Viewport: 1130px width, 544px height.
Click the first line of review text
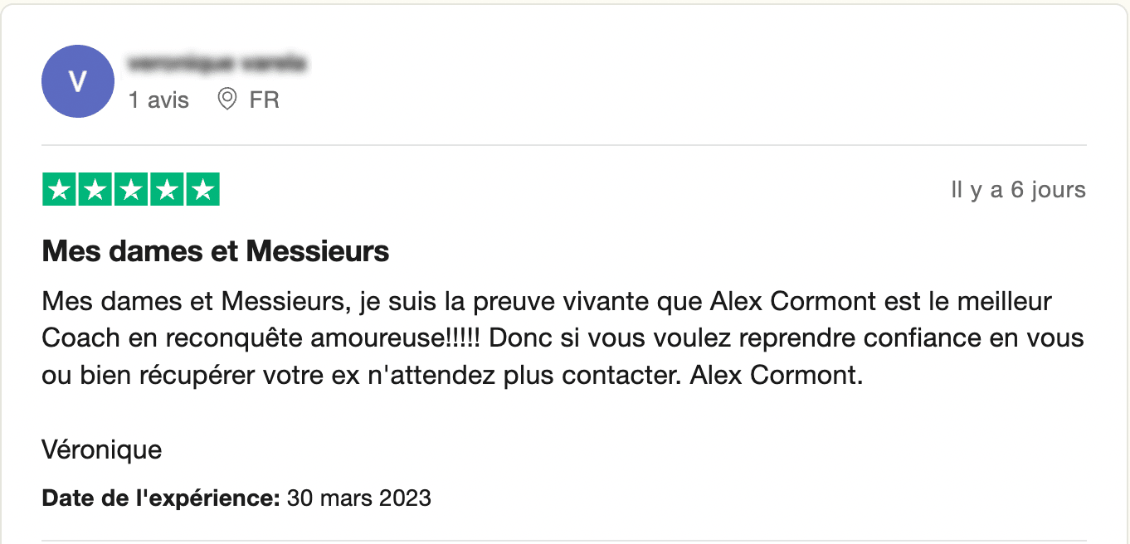(x=547, y=301)
